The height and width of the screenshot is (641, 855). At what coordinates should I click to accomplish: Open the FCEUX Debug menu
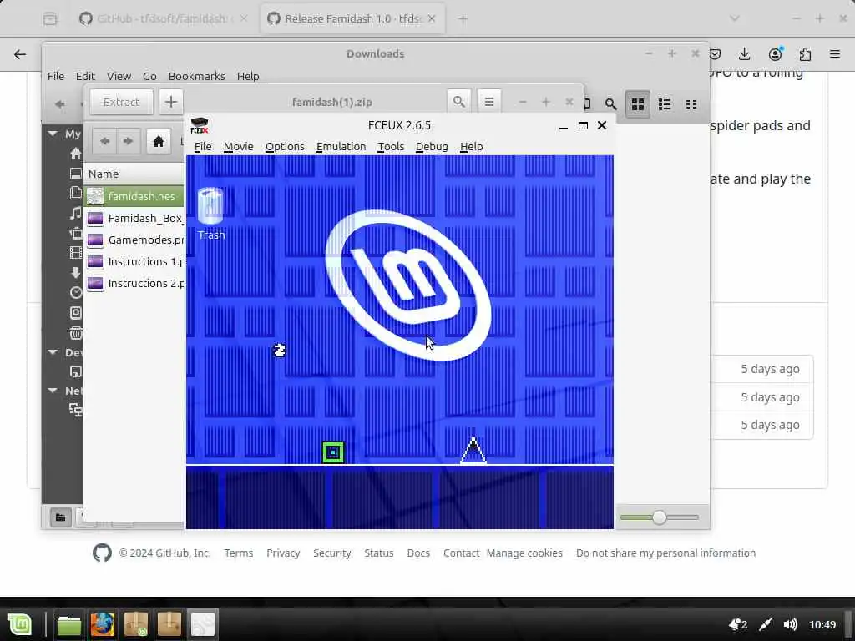(432, 147)
